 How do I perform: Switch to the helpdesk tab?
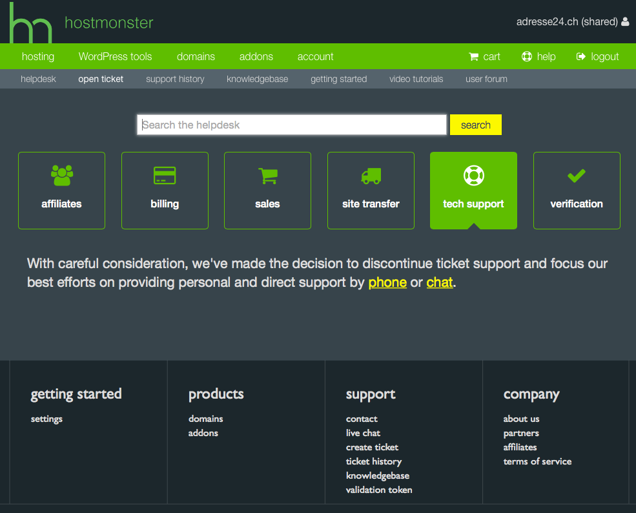pyautogui.click(x=38, y=79)
